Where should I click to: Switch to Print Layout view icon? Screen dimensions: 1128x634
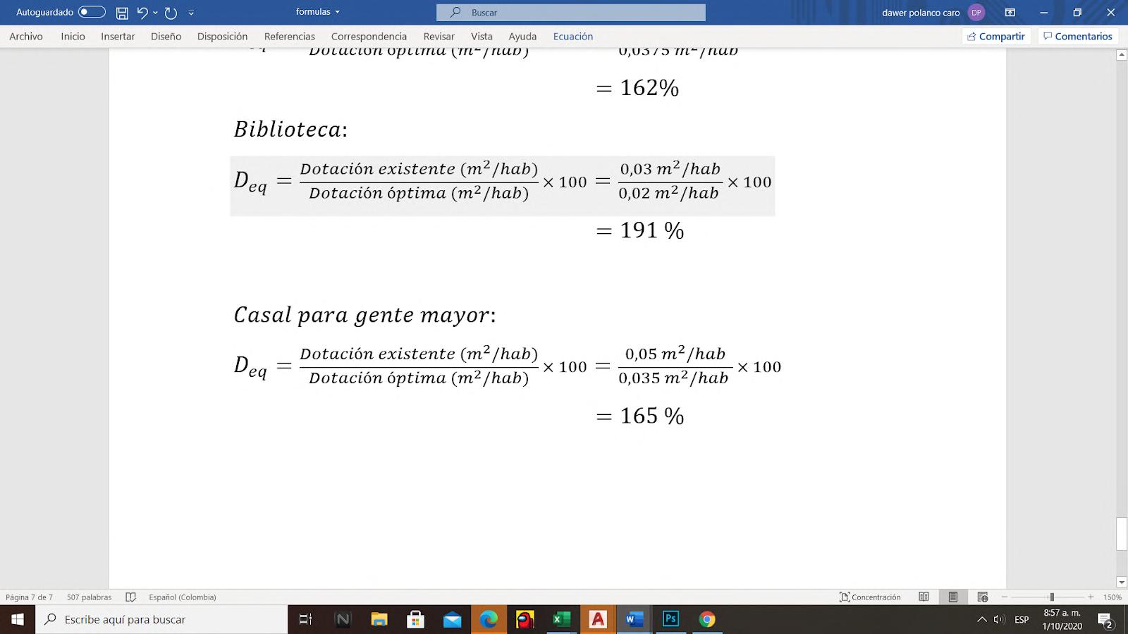click(953, 597)
